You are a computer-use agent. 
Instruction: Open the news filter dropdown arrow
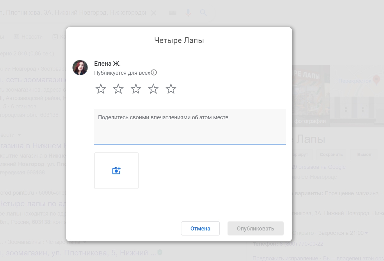pos(19,135)
